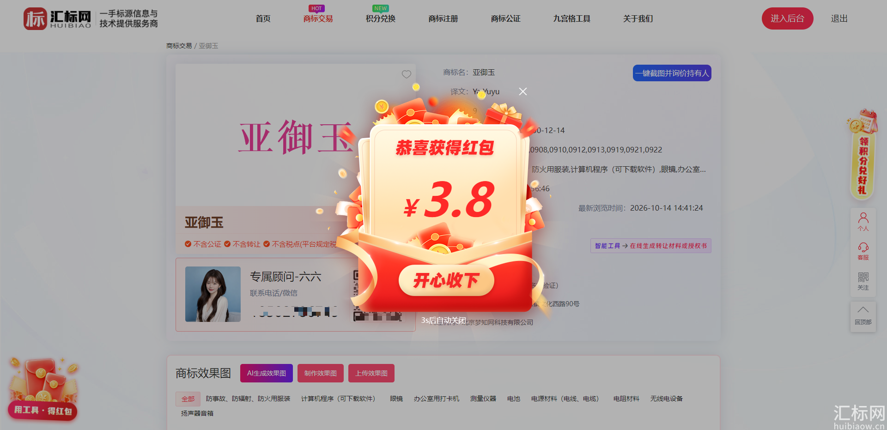This screenshot has height=430, width=887.
Task: Click the AI生成效果图 button
Action: click(267, 373)
